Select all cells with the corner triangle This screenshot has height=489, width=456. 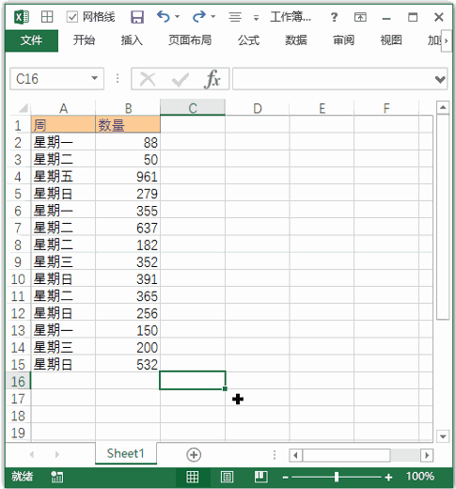(x=24, y=108)
